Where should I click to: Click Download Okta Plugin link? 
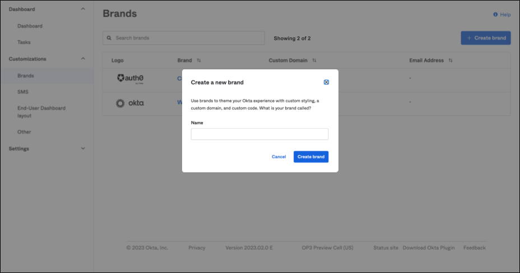click(x=429, y=248)
